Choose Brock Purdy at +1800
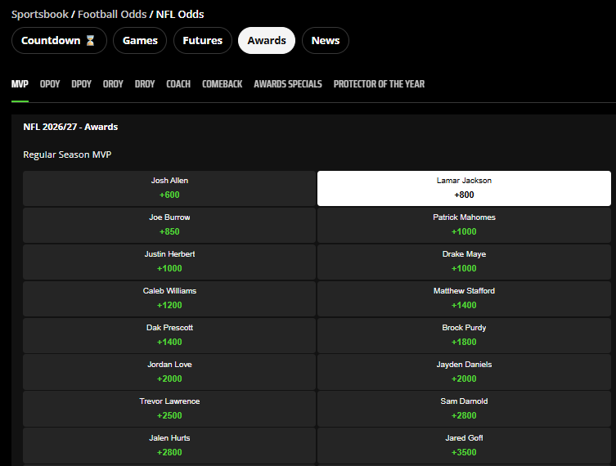This screenshot has width=616, height=466. pyautogui.click(x=464, y=335)
